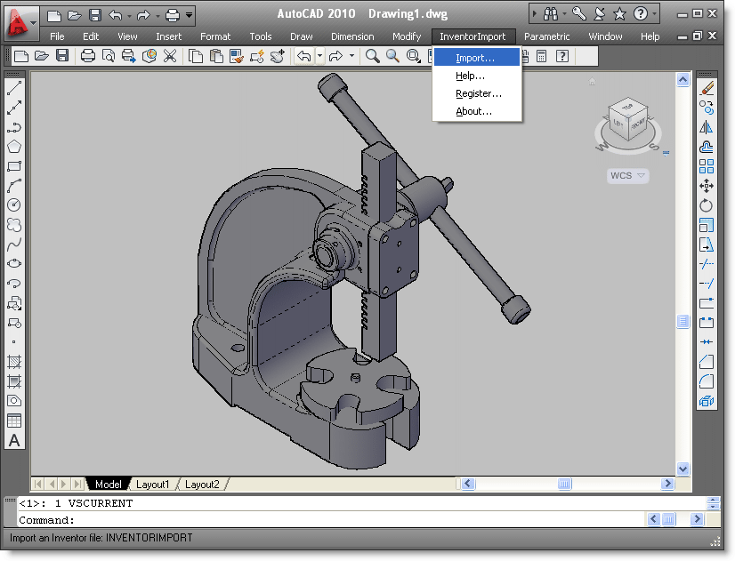735x561 pixels.
Task: Choose Register... from the dropdown
Action: click(477, 93)
